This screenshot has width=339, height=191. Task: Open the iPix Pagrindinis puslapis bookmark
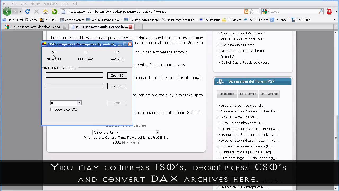pyautogui.click(x=142, y=20)
